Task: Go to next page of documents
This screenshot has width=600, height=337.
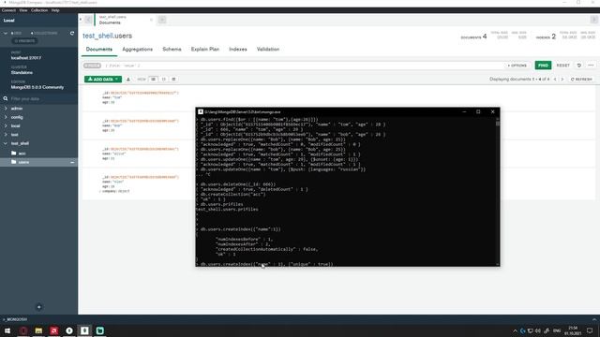Action: point(562,79)
